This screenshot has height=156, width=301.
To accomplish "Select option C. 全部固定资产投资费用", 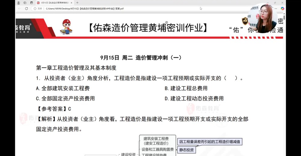I will click(65, 98).
